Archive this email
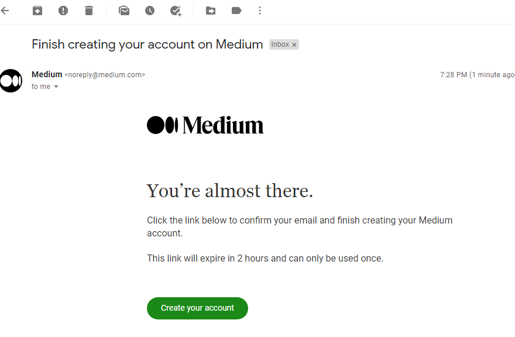Screen dimensions: 515x337 pyautogui.click(x=37, y=11)
